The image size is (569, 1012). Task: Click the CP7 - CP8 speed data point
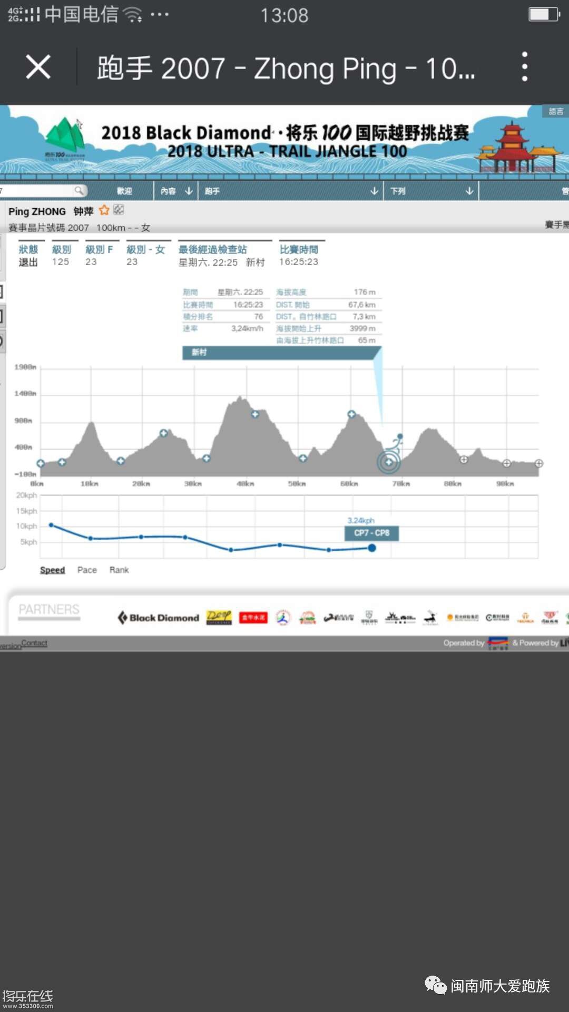pos(372,548)
